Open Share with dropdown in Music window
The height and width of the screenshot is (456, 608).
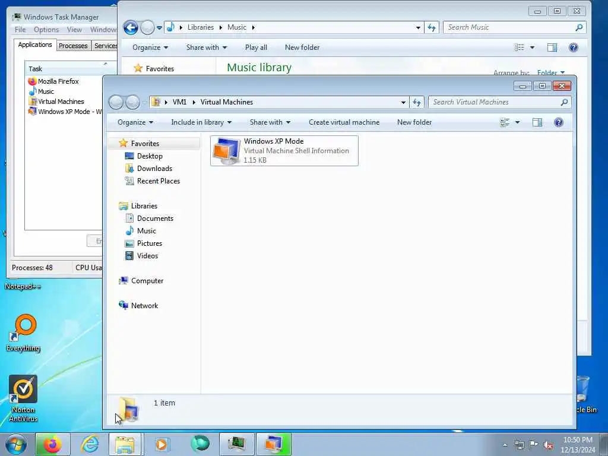pos(206,47)
